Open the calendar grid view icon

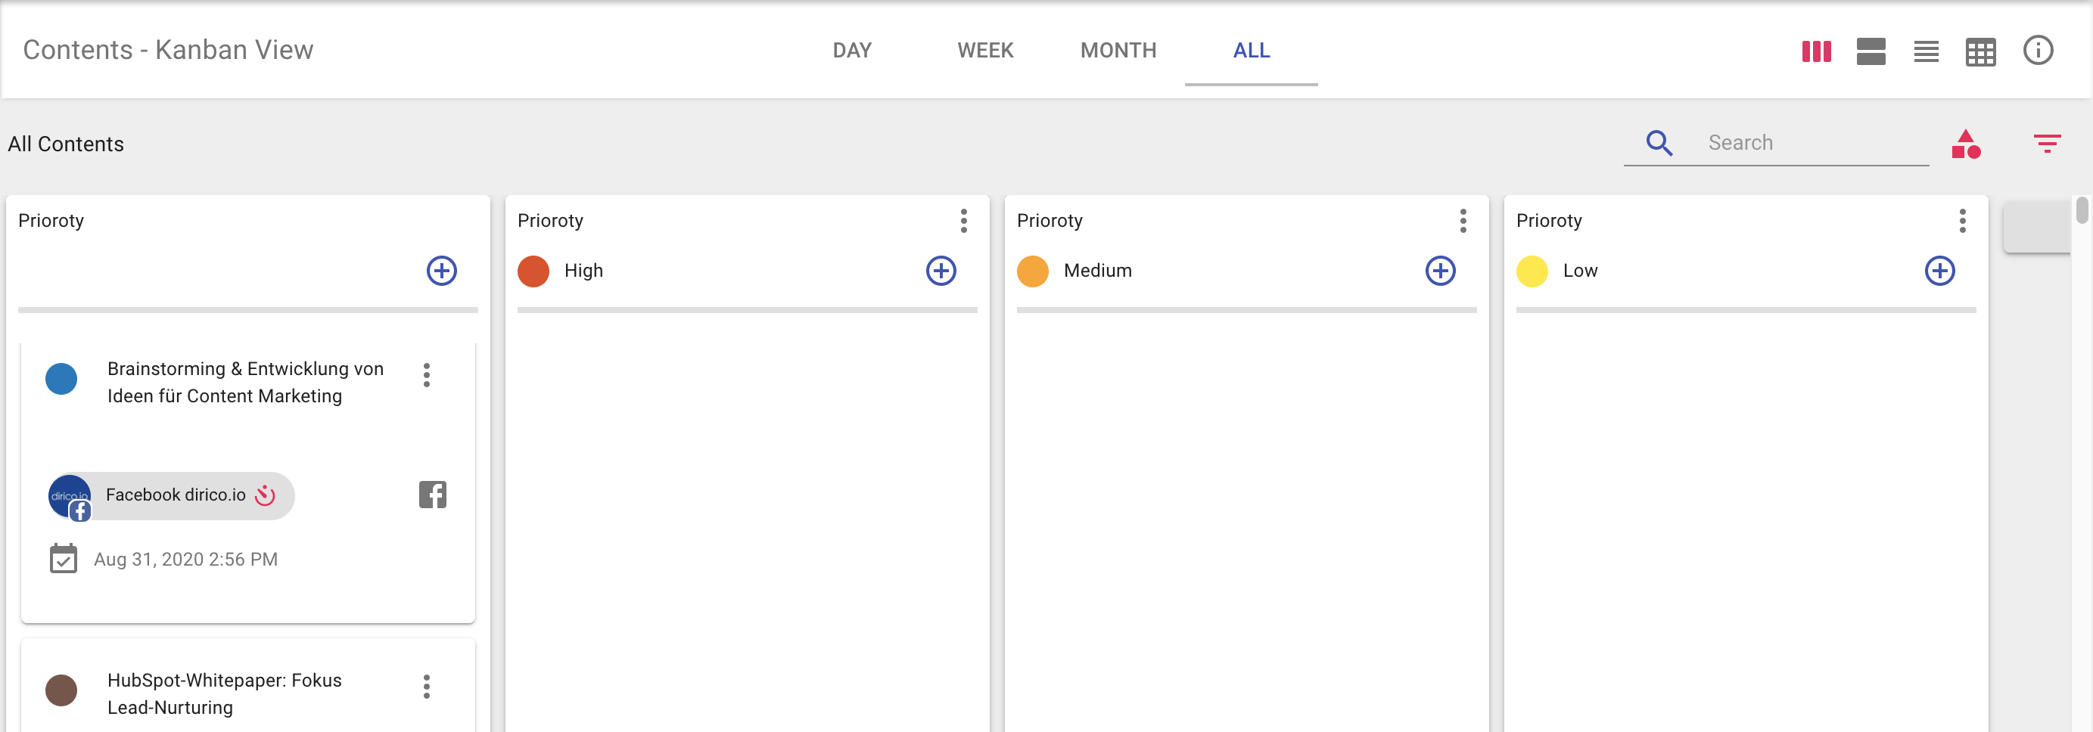point(1980,52)
